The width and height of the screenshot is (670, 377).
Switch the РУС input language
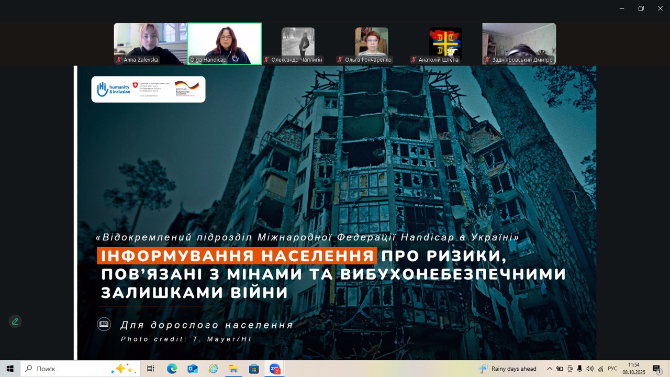pyautogui.click(x=612, y=369)
